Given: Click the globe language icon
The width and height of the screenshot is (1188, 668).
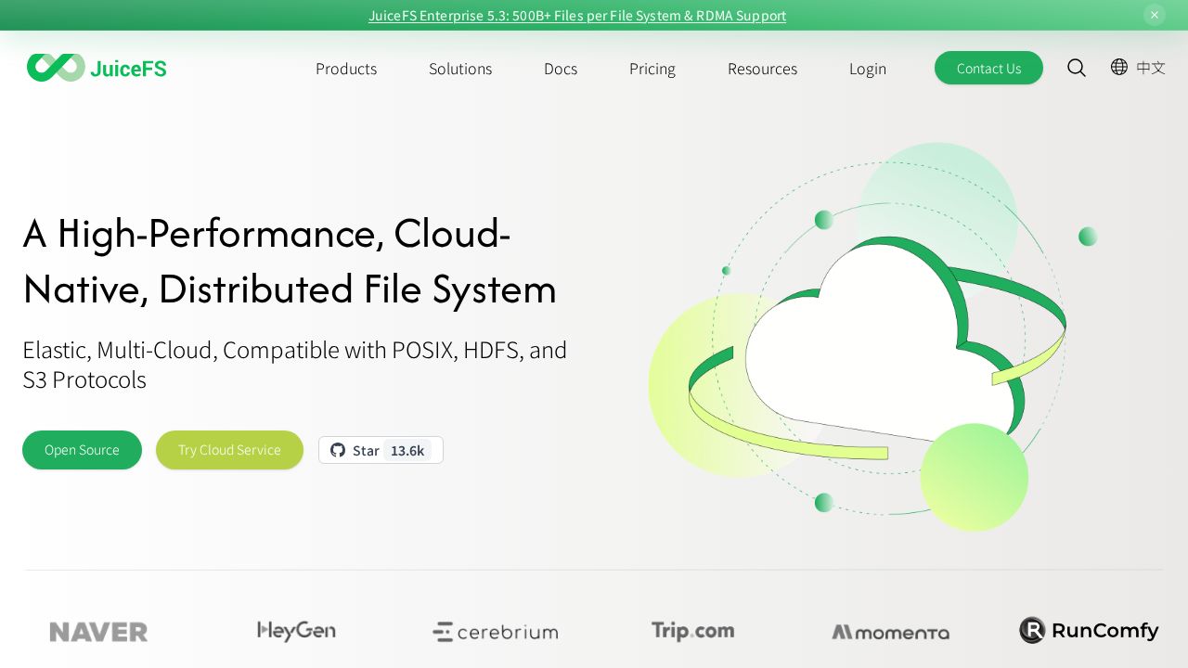Looking at the screenshot, I should (1119, 67).
